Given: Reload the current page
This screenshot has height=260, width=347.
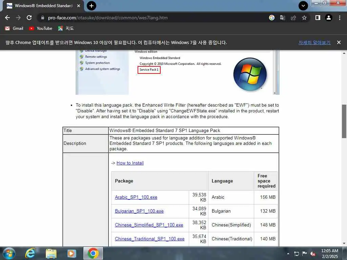Looking at the screenshot, I should point(29,18).
